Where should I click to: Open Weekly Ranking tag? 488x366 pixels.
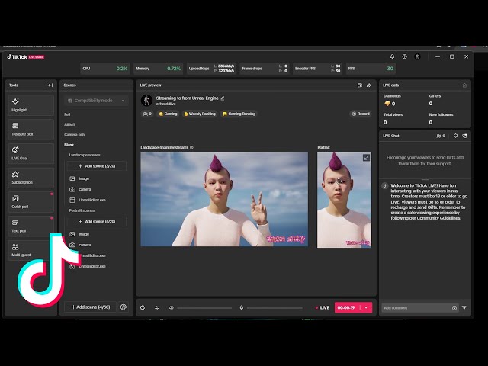click(x=200, y=114)
